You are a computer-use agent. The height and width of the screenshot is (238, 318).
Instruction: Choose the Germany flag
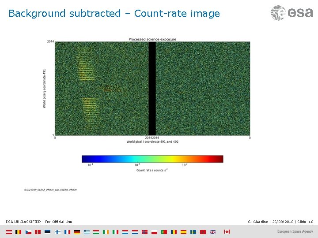click(x=77, y=232)
